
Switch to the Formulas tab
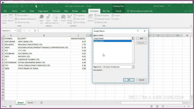click(56, 11)
